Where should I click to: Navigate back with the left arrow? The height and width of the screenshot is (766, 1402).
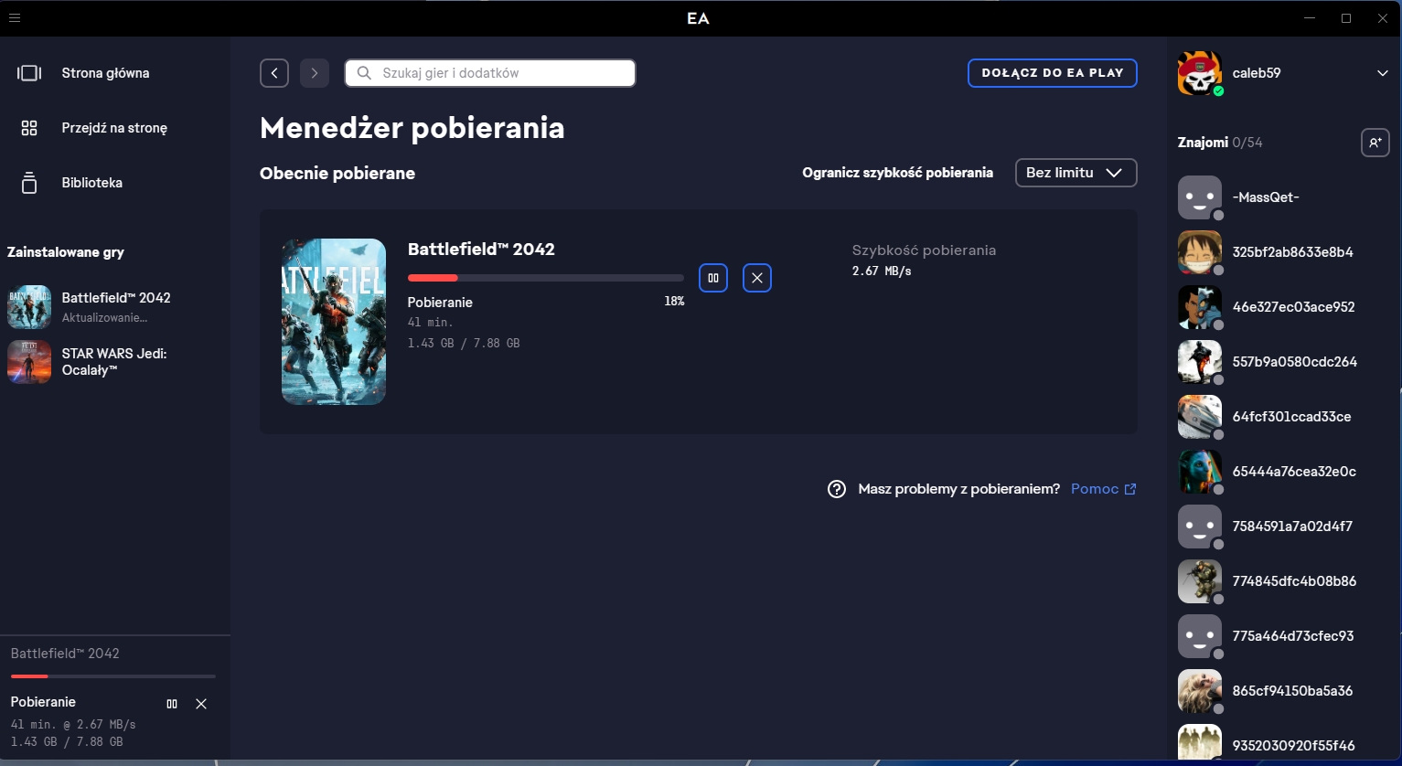[x=274, y=73]
